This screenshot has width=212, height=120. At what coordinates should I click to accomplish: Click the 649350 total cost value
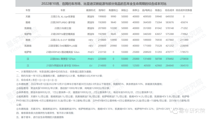[170, 16]
